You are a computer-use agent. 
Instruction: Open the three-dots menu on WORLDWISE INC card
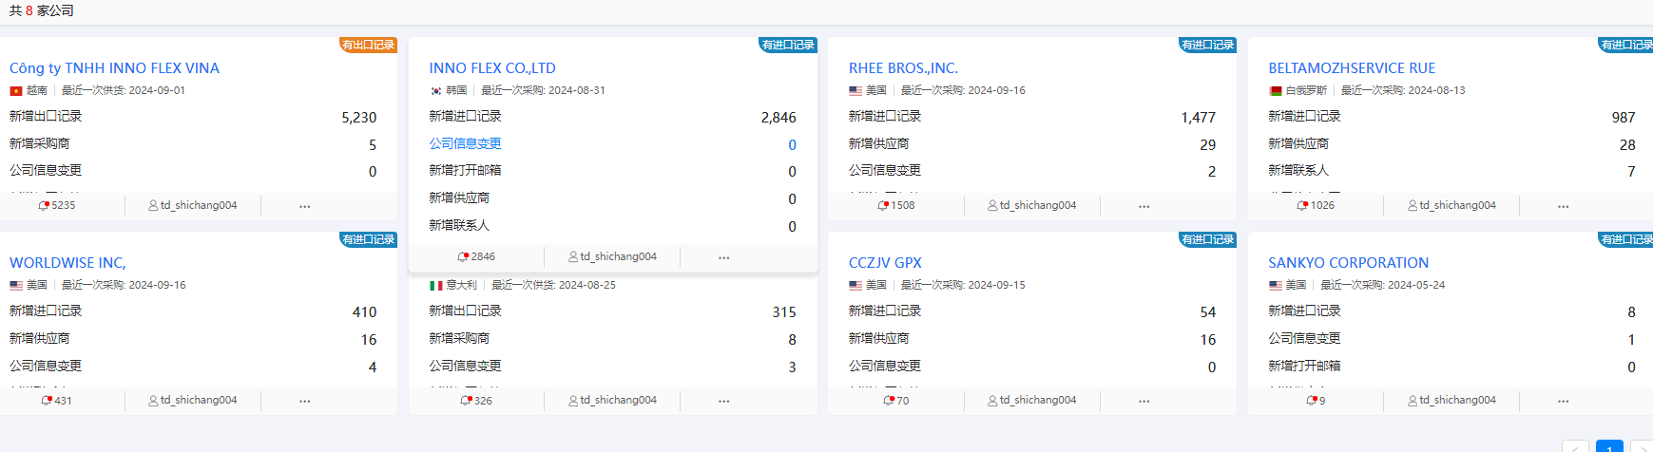pyautogui.click(x=304, y=401)
